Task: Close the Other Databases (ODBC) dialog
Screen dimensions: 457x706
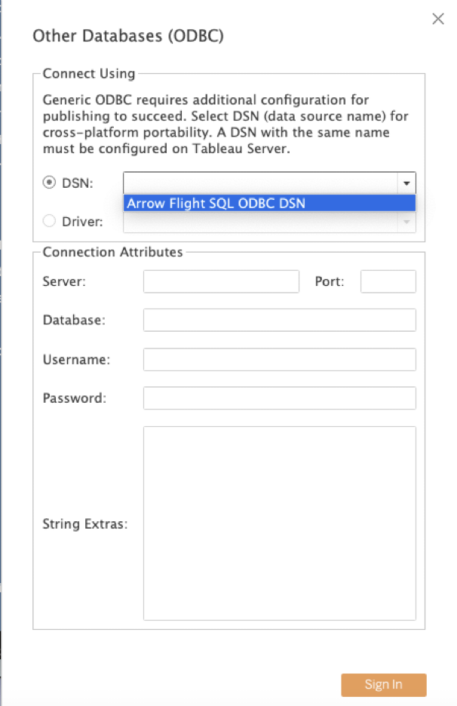Action: (437, 19)
